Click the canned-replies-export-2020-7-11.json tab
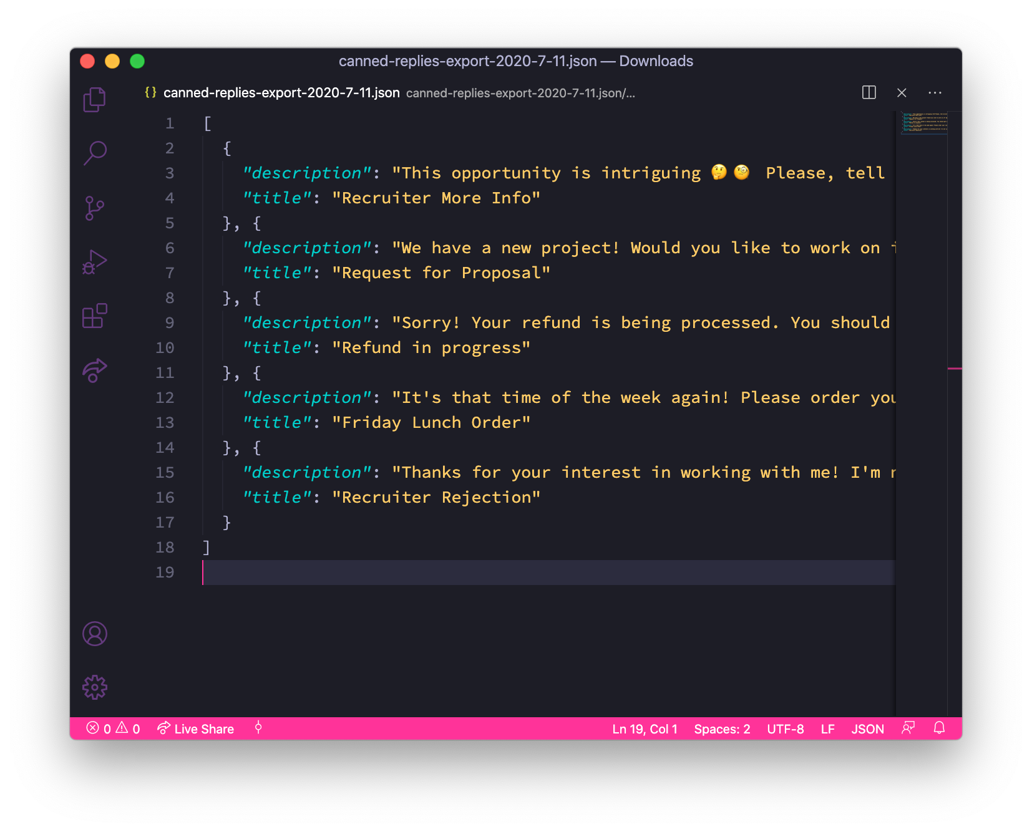The height and width of the screenshot is (832, 1032). (281, 93)
